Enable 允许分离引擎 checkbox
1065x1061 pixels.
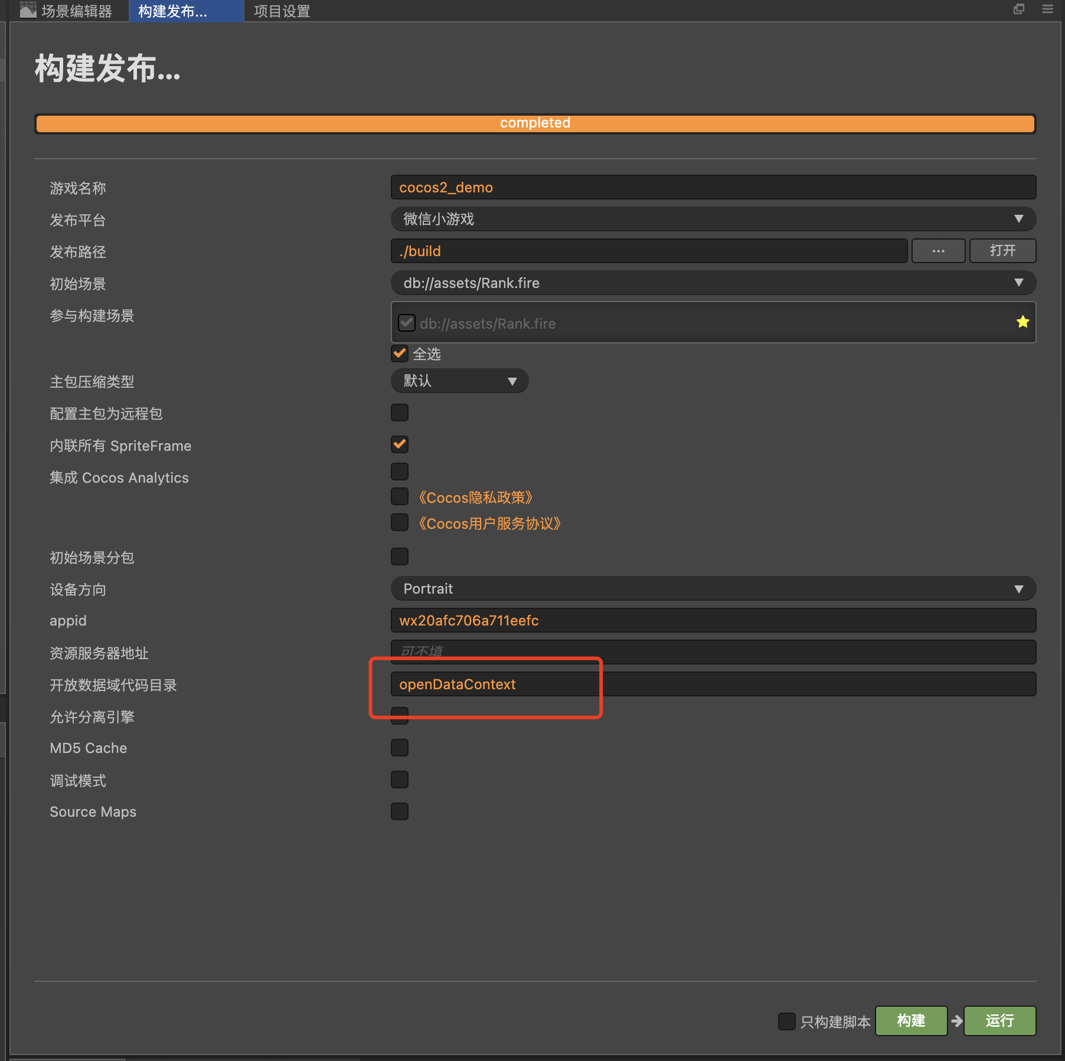tap(400, 716)
